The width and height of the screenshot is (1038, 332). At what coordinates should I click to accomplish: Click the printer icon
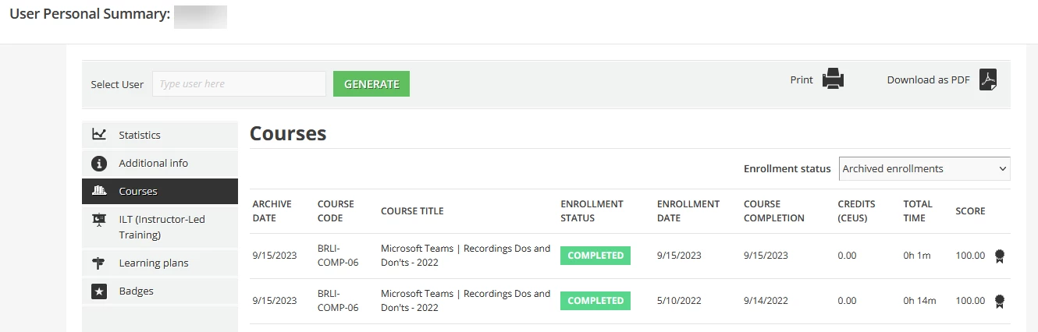[x=834, y=79]
